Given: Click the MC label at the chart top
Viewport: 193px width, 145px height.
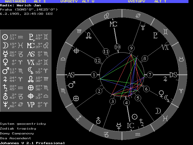Looking at the screenshot, I should (113, 24).
